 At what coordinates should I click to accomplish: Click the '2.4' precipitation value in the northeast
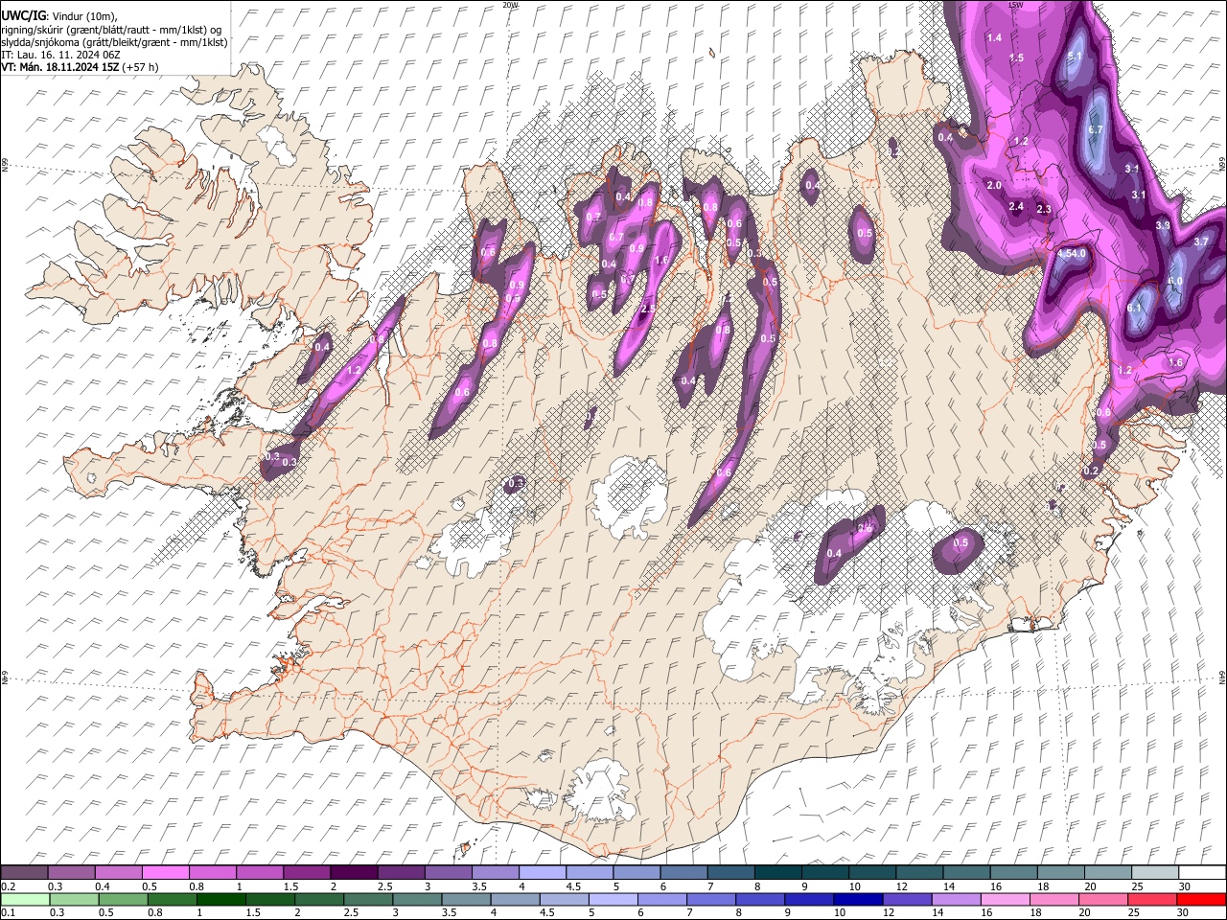point(1017,206)
